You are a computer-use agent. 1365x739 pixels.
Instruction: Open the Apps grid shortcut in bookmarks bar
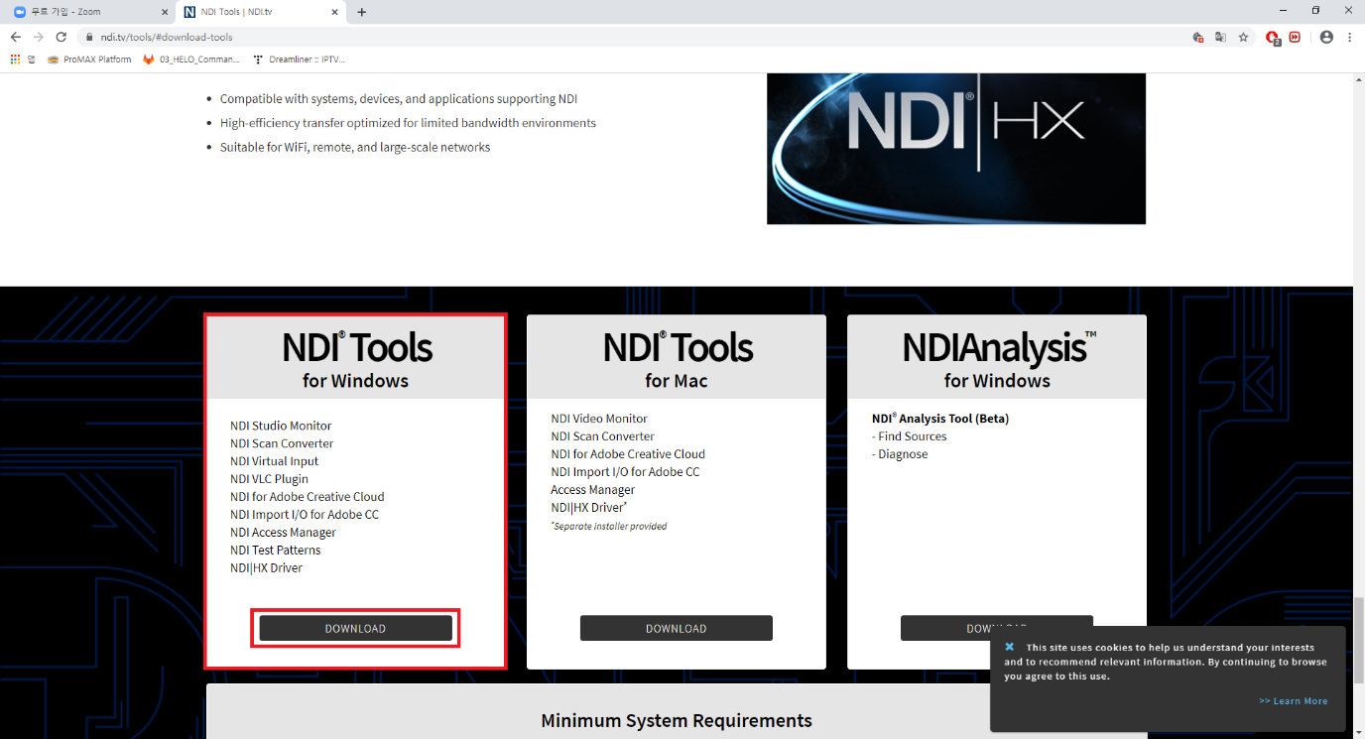pyautogui.click(x=15, y=60)
